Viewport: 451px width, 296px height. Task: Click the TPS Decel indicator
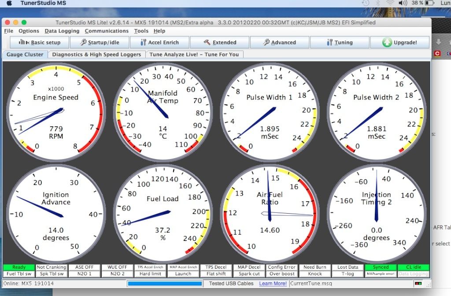[x=216, y=267]
